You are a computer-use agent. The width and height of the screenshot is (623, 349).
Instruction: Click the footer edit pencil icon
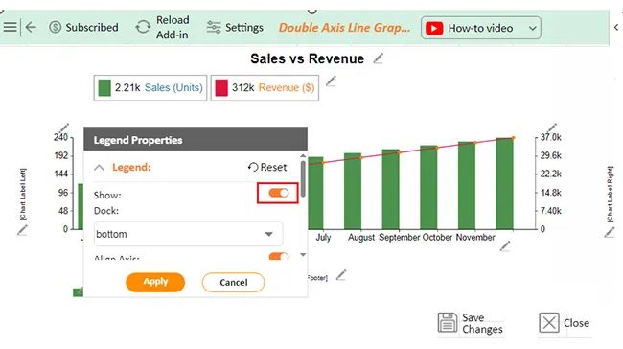pyautogui.click(x=341, y=275)
